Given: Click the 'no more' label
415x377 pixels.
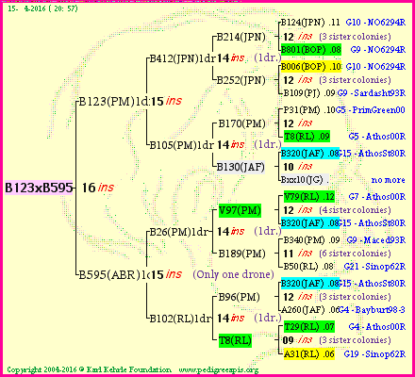Looking at the screenshot, I should click(x=389, y=180).
